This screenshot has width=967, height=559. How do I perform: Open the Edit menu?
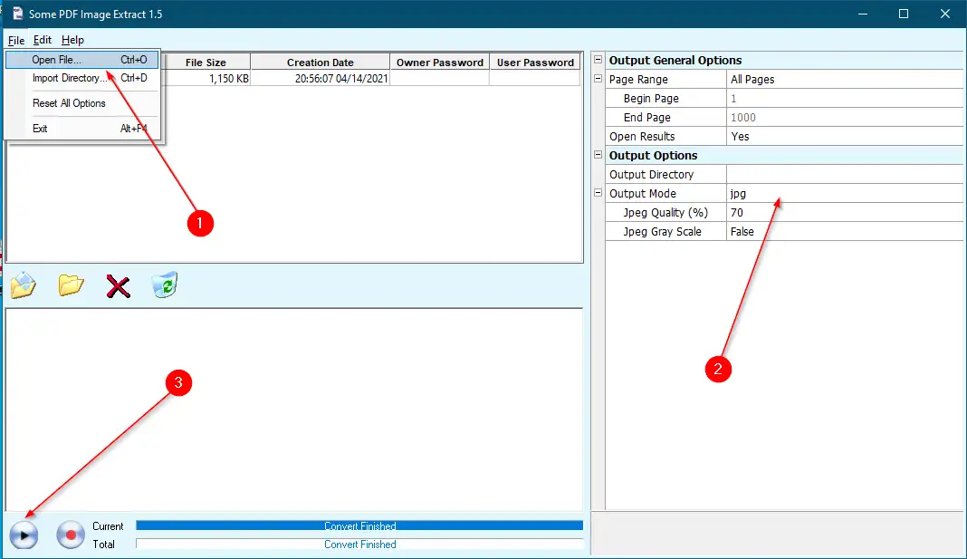[x=42, y=40]
